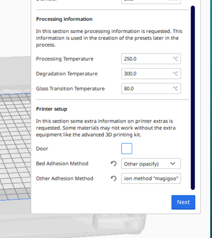Click the Bed Adhesion Method label
The image size is (212, 238).
coord(62,164)
